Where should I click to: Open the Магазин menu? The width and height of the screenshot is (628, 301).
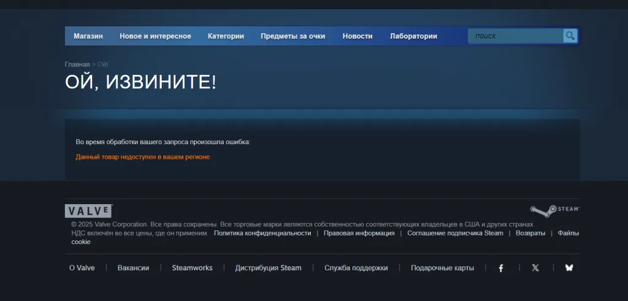click(88, 36)
